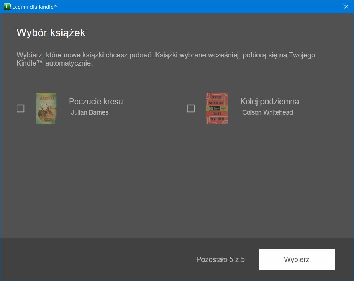The height and width of the screenshot is (281, 354).
Task: Click the Legimi app icon in title bar
Action: [x=7, y=7]
